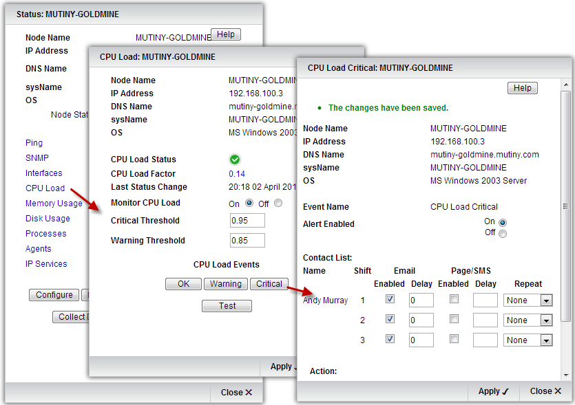Open the SNMP link in Status window
The width and height of the screenshot is (575, 405).
click(37, 158)
